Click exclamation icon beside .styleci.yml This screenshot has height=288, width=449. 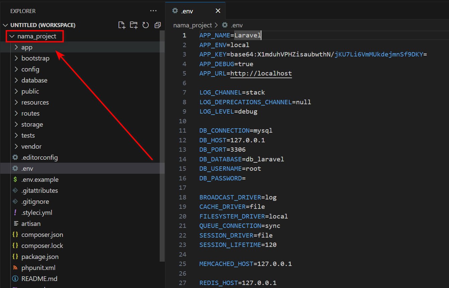[15, 212]
